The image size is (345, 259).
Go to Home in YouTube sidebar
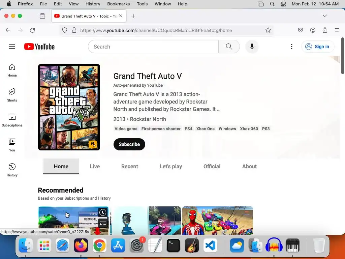(12, 70)
